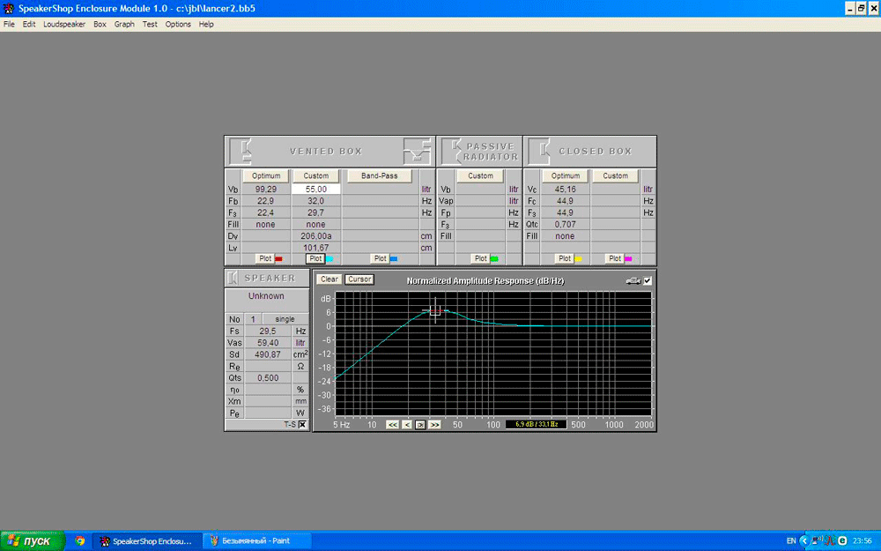This screenshot has height=551, width=881.
Task: Click the cursor readout 6,9 dB / 33,1 Hz
Action: point(536,425)
